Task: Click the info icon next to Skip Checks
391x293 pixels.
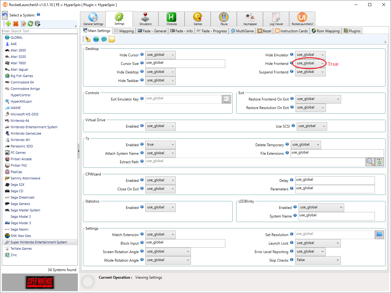Action: [x=292, y=259]
